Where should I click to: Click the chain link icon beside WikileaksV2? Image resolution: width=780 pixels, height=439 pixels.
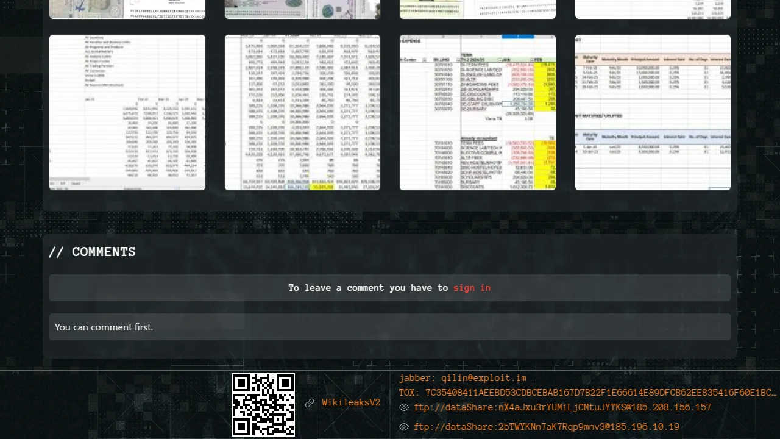pyautogui.click(x=310, y=403)
